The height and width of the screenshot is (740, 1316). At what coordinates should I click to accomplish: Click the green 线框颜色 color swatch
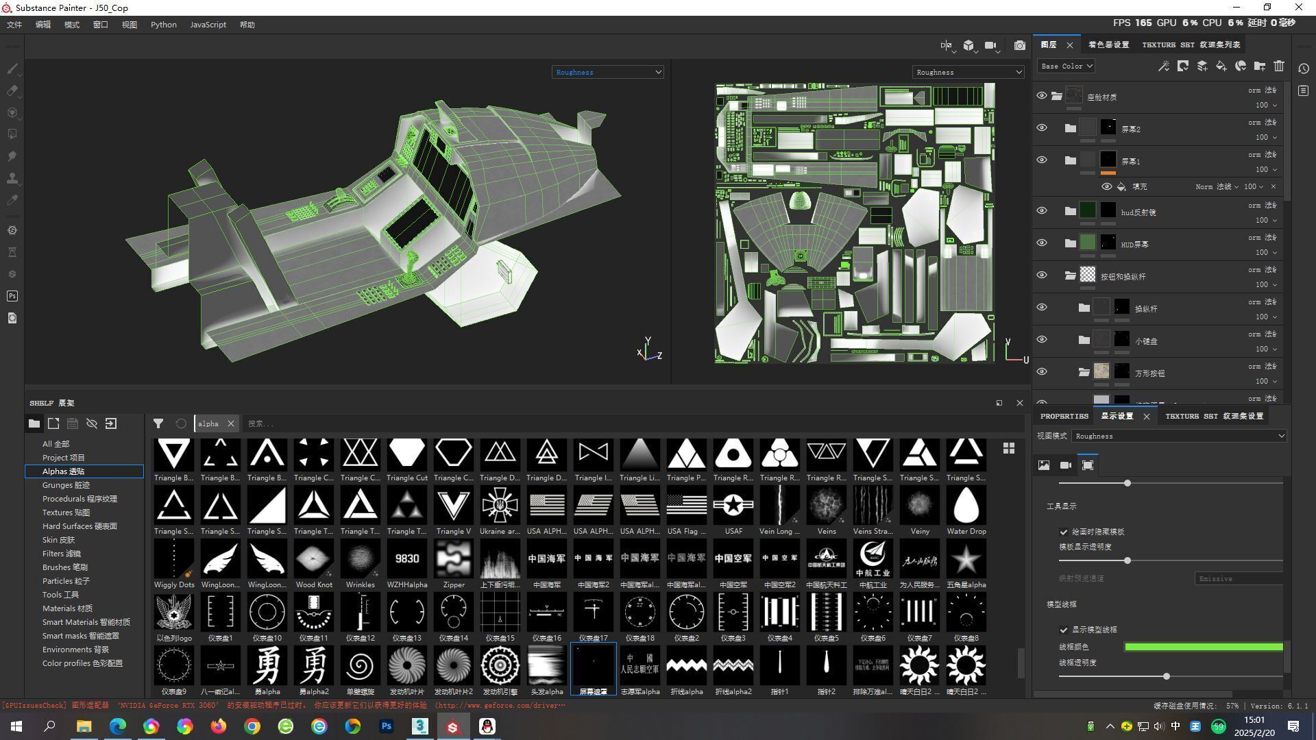[x=1203, y=647]
